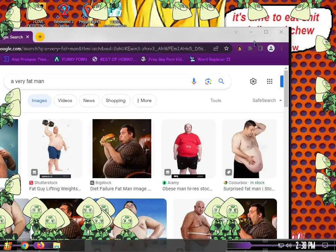Open the Bejeweled 2 Deluxe desktop icon

tap(64, 15)
